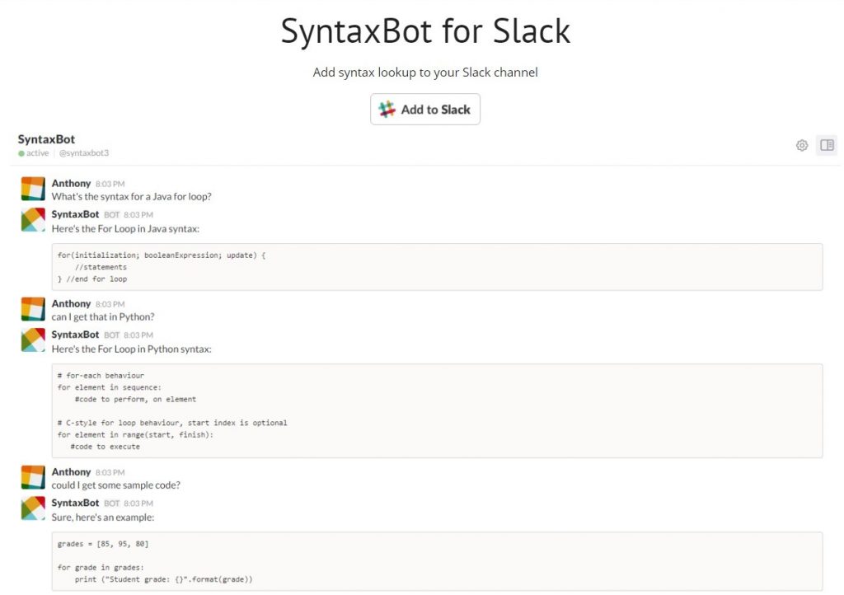Click the @syntaxbot3 handle

coord(84,152)
